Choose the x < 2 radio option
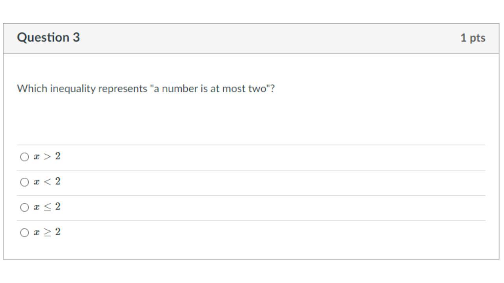Image resolution: width=504 pixels, height=283 pixels. point(24,182)
